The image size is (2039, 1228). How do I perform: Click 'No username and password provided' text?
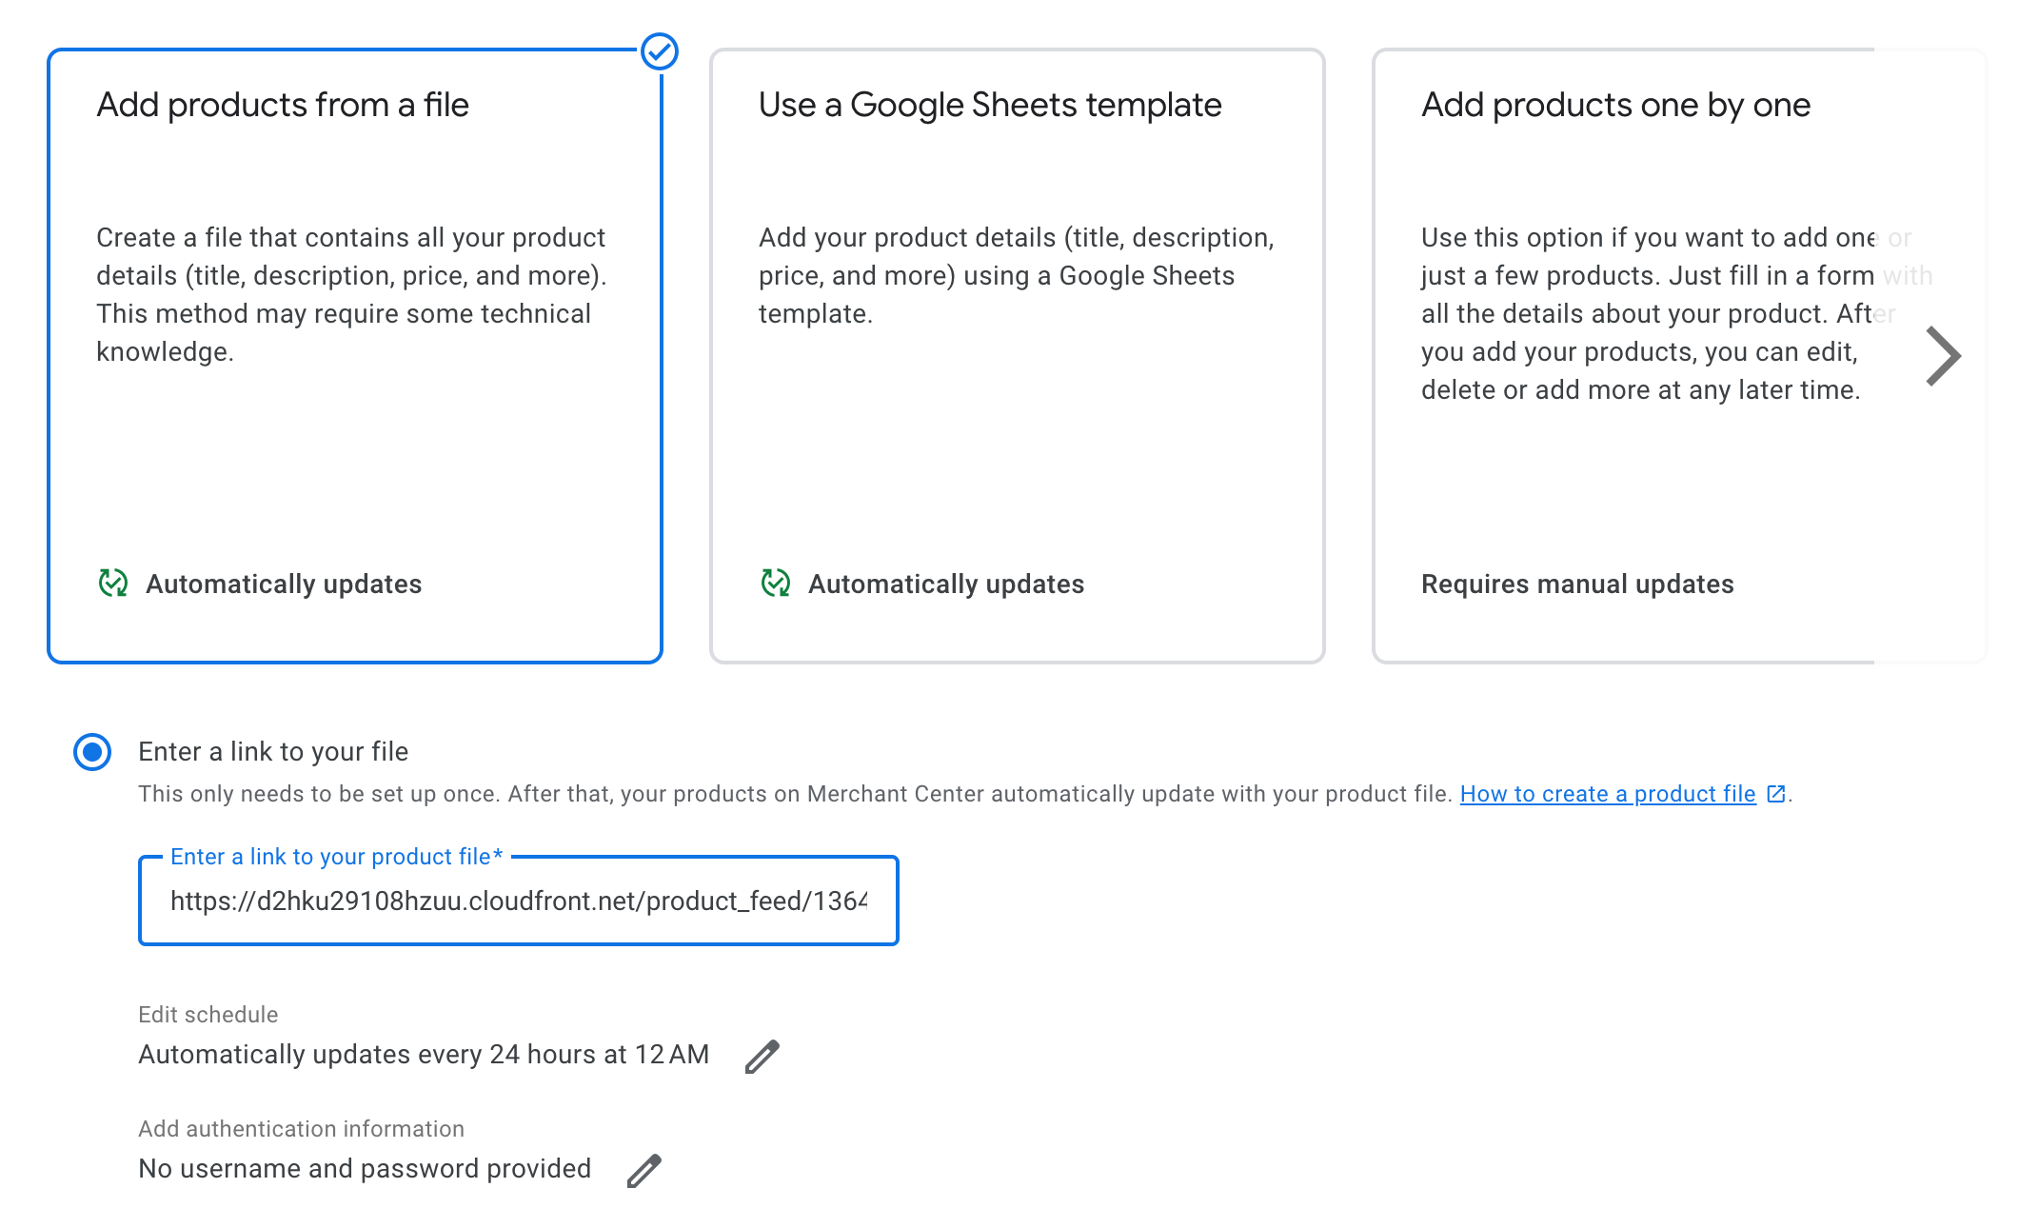click(x=365, y=1169)
